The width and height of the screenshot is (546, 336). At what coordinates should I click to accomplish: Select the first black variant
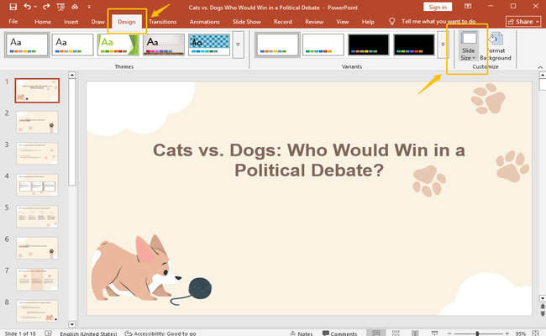(x=369, y=45)
